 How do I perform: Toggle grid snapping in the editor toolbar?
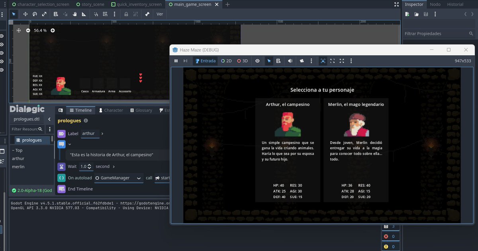pyautogui.click(x=105, y=14)
